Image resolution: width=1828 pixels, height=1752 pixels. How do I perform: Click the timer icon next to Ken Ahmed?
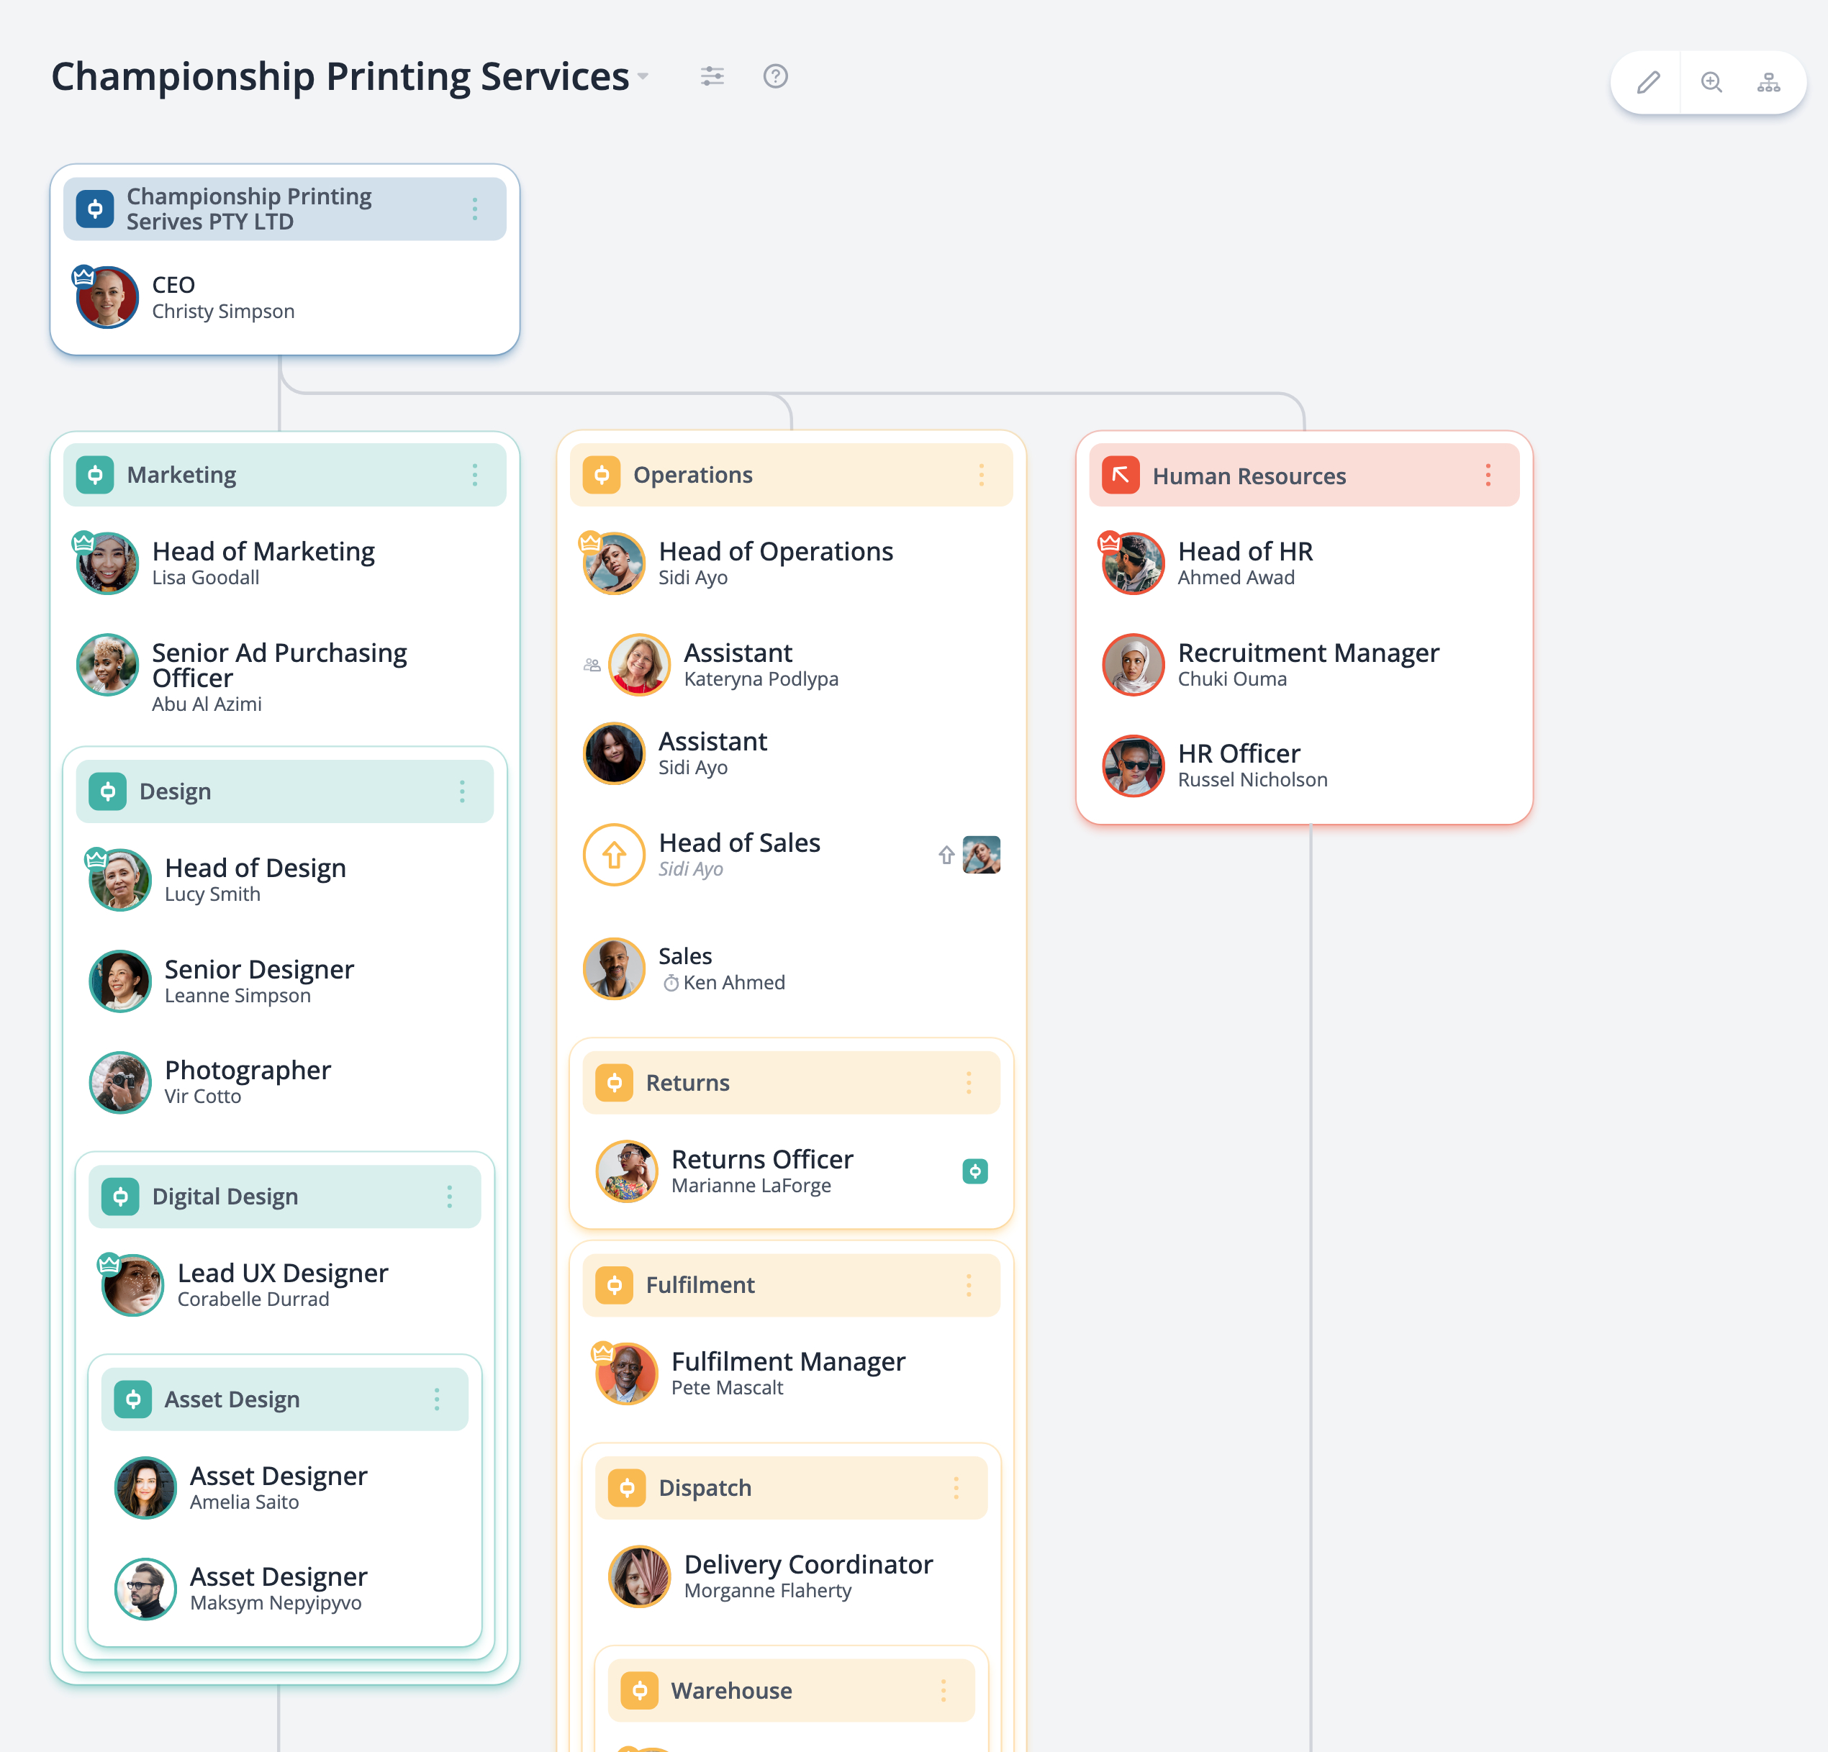click(x=671, y=983)
